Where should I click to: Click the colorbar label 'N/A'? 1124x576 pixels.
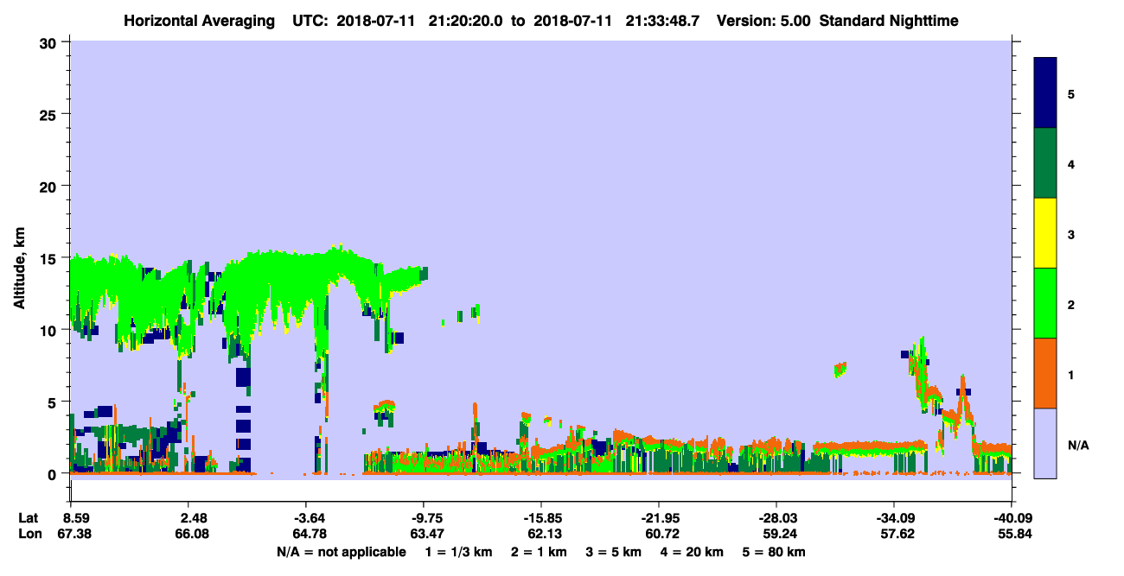(1077, 446)
